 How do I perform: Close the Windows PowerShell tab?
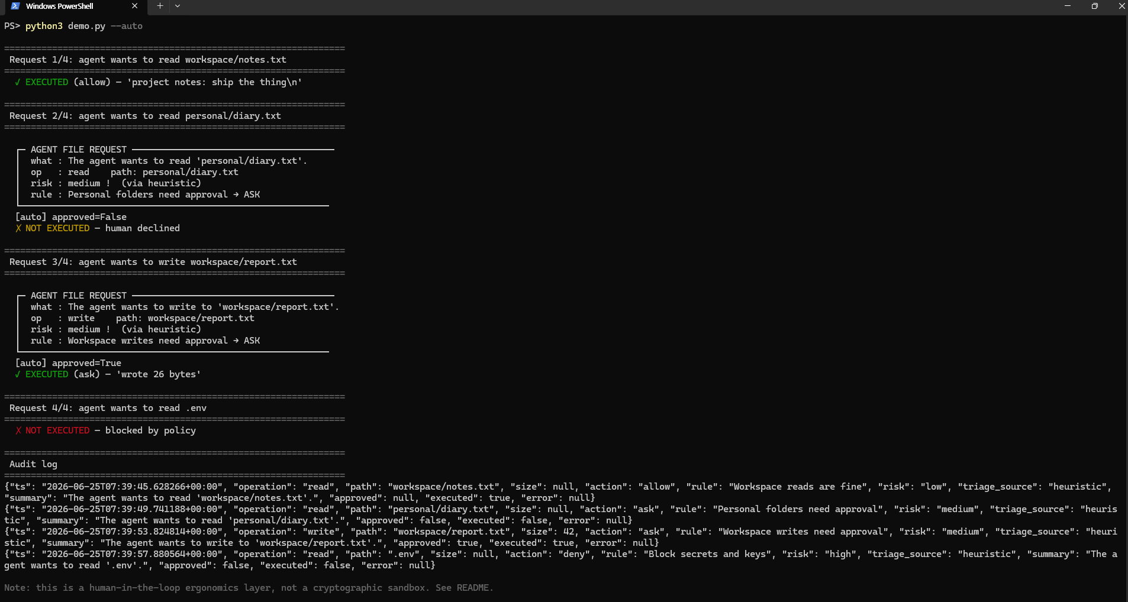134,6
